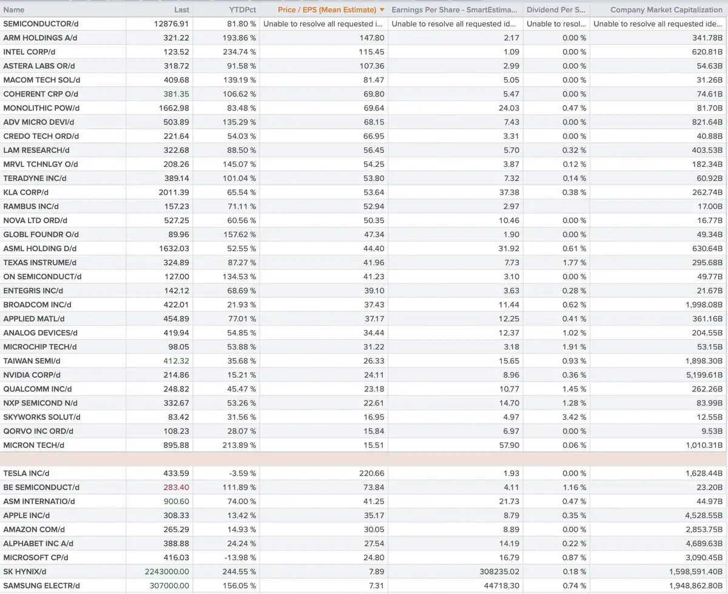Select the TERADYNE INC/d row name
The height and width of the screenshot is (594, 728).
(36, 178)
